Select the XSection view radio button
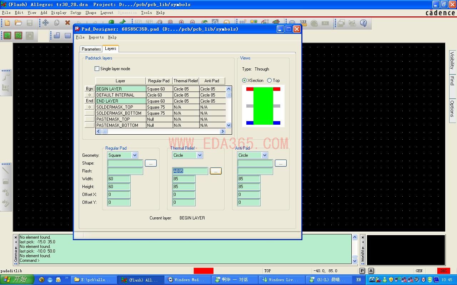The image size is (457, 285). click(244, 81)
